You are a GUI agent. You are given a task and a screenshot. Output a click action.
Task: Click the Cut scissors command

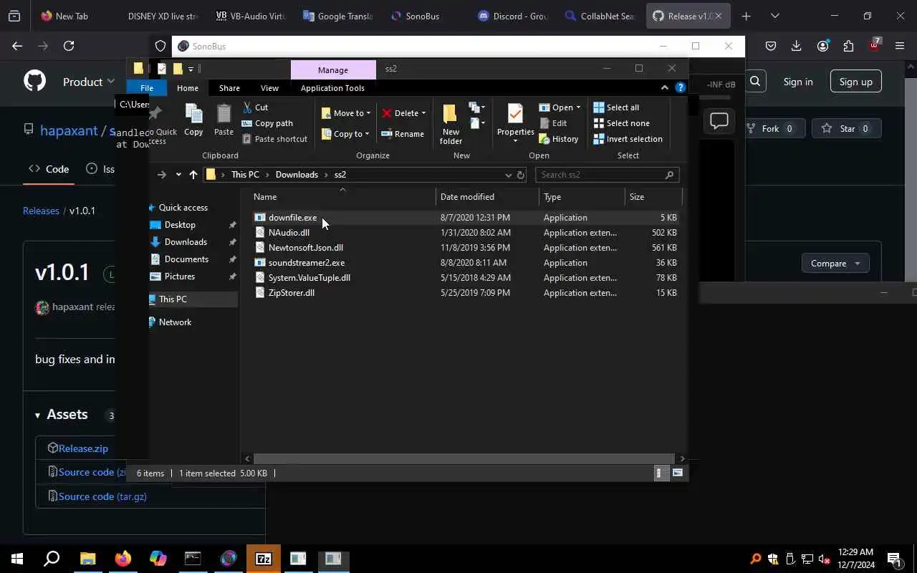255,107
